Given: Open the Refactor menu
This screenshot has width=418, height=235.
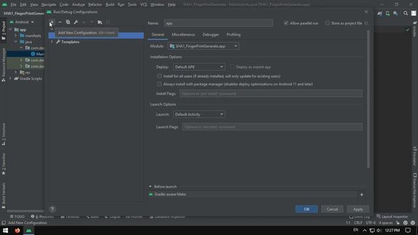Looking at the screenshot, I should (x=95, y=5).
